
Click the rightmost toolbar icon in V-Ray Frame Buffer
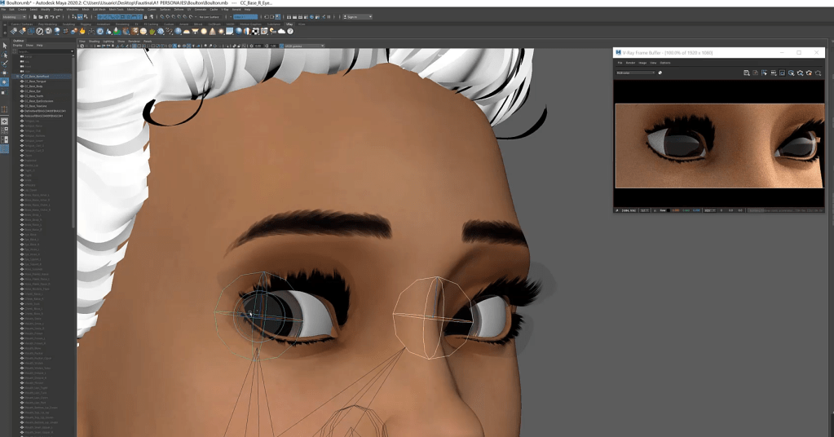click(818, 73)
